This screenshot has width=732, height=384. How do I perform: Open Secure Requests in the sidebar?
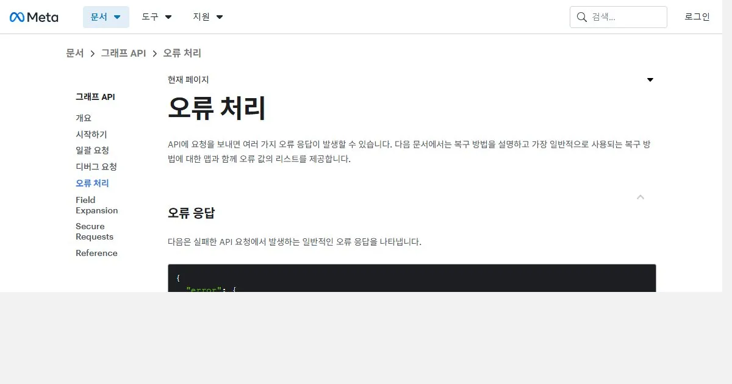(95, 232)
